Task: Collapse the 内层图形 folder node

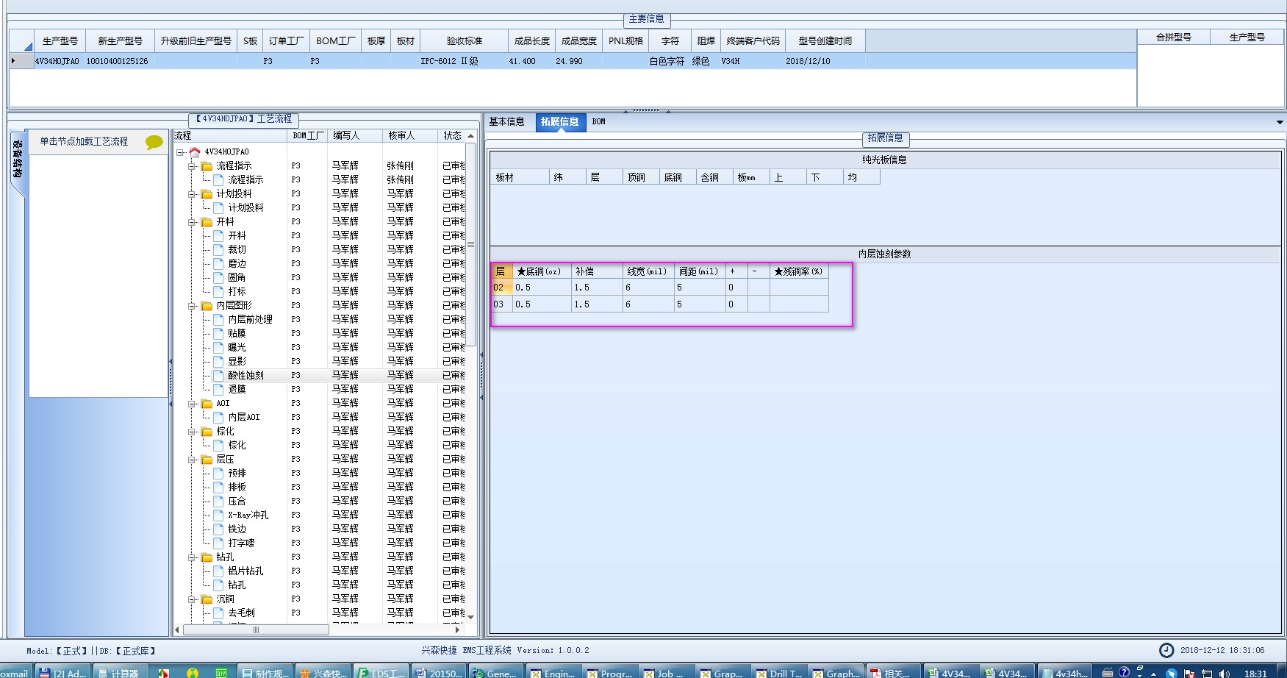Action: click(x=192, y=306)
